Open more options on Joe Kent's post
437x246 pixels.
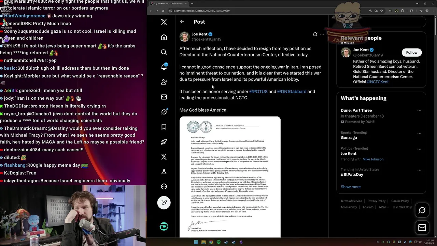(x=322, y=34)
